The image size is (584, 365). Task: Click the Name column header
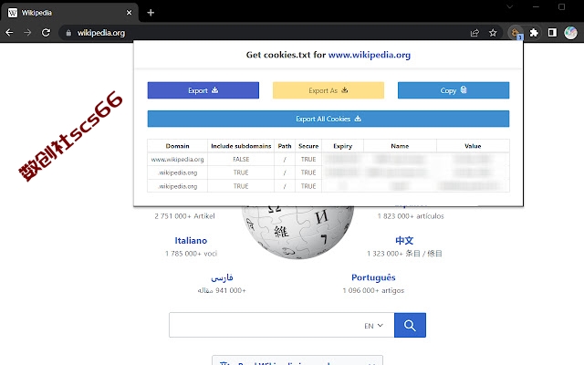(x=400, y=146)
